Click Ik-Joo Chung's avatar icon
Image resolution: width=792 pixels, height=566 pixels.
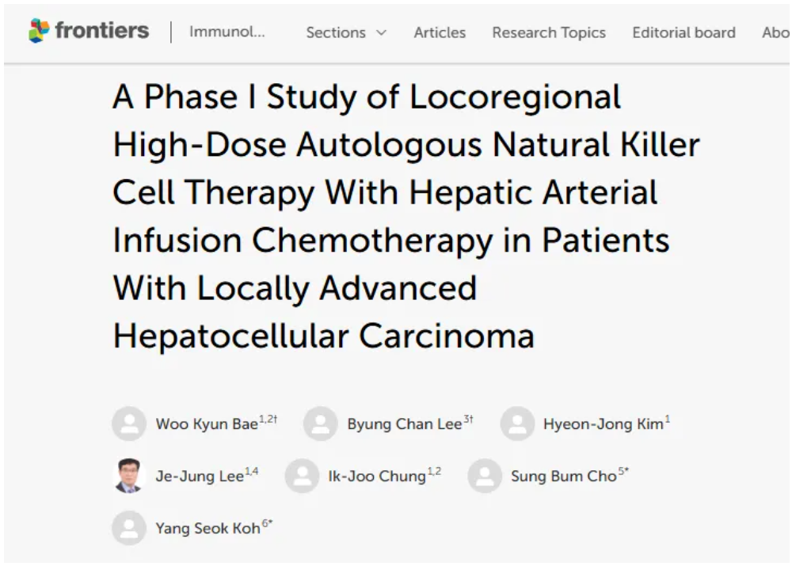[302, 476]
